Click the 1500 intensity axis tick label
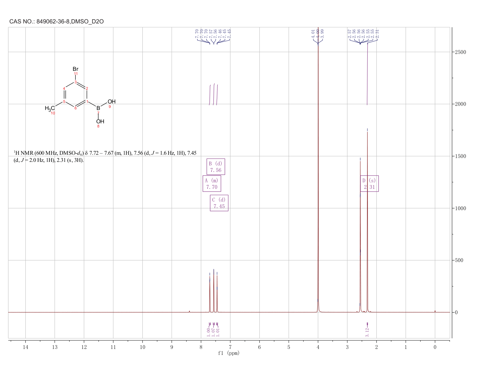 (x=460, y=156)
